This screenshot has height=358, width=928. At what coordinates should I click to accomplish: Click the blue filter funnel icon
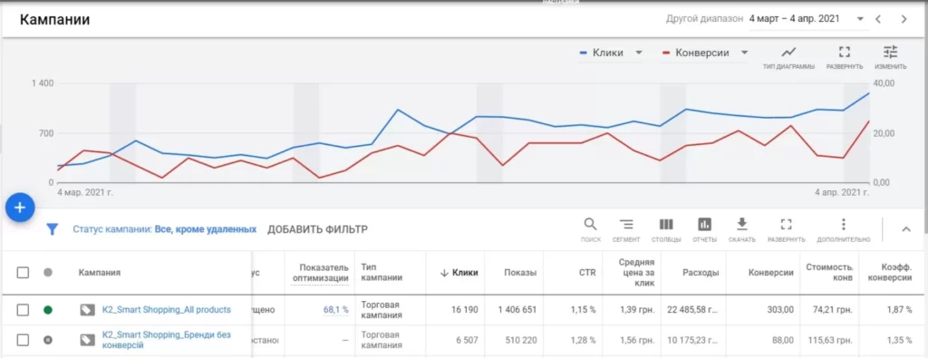(x=52, y=229)
